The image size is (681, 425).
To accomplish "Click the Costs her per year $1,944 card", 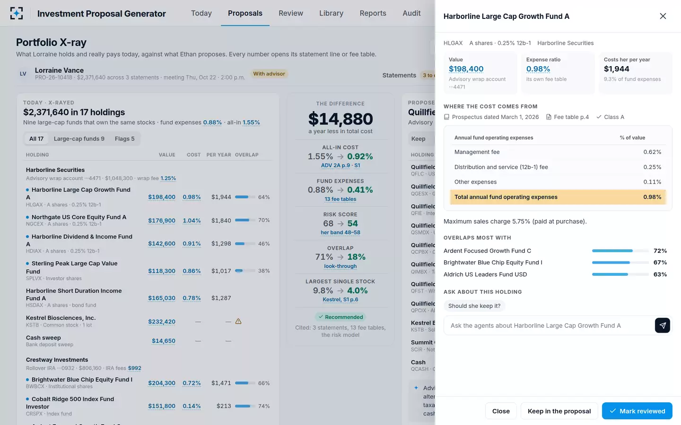I will pos(635,73).
